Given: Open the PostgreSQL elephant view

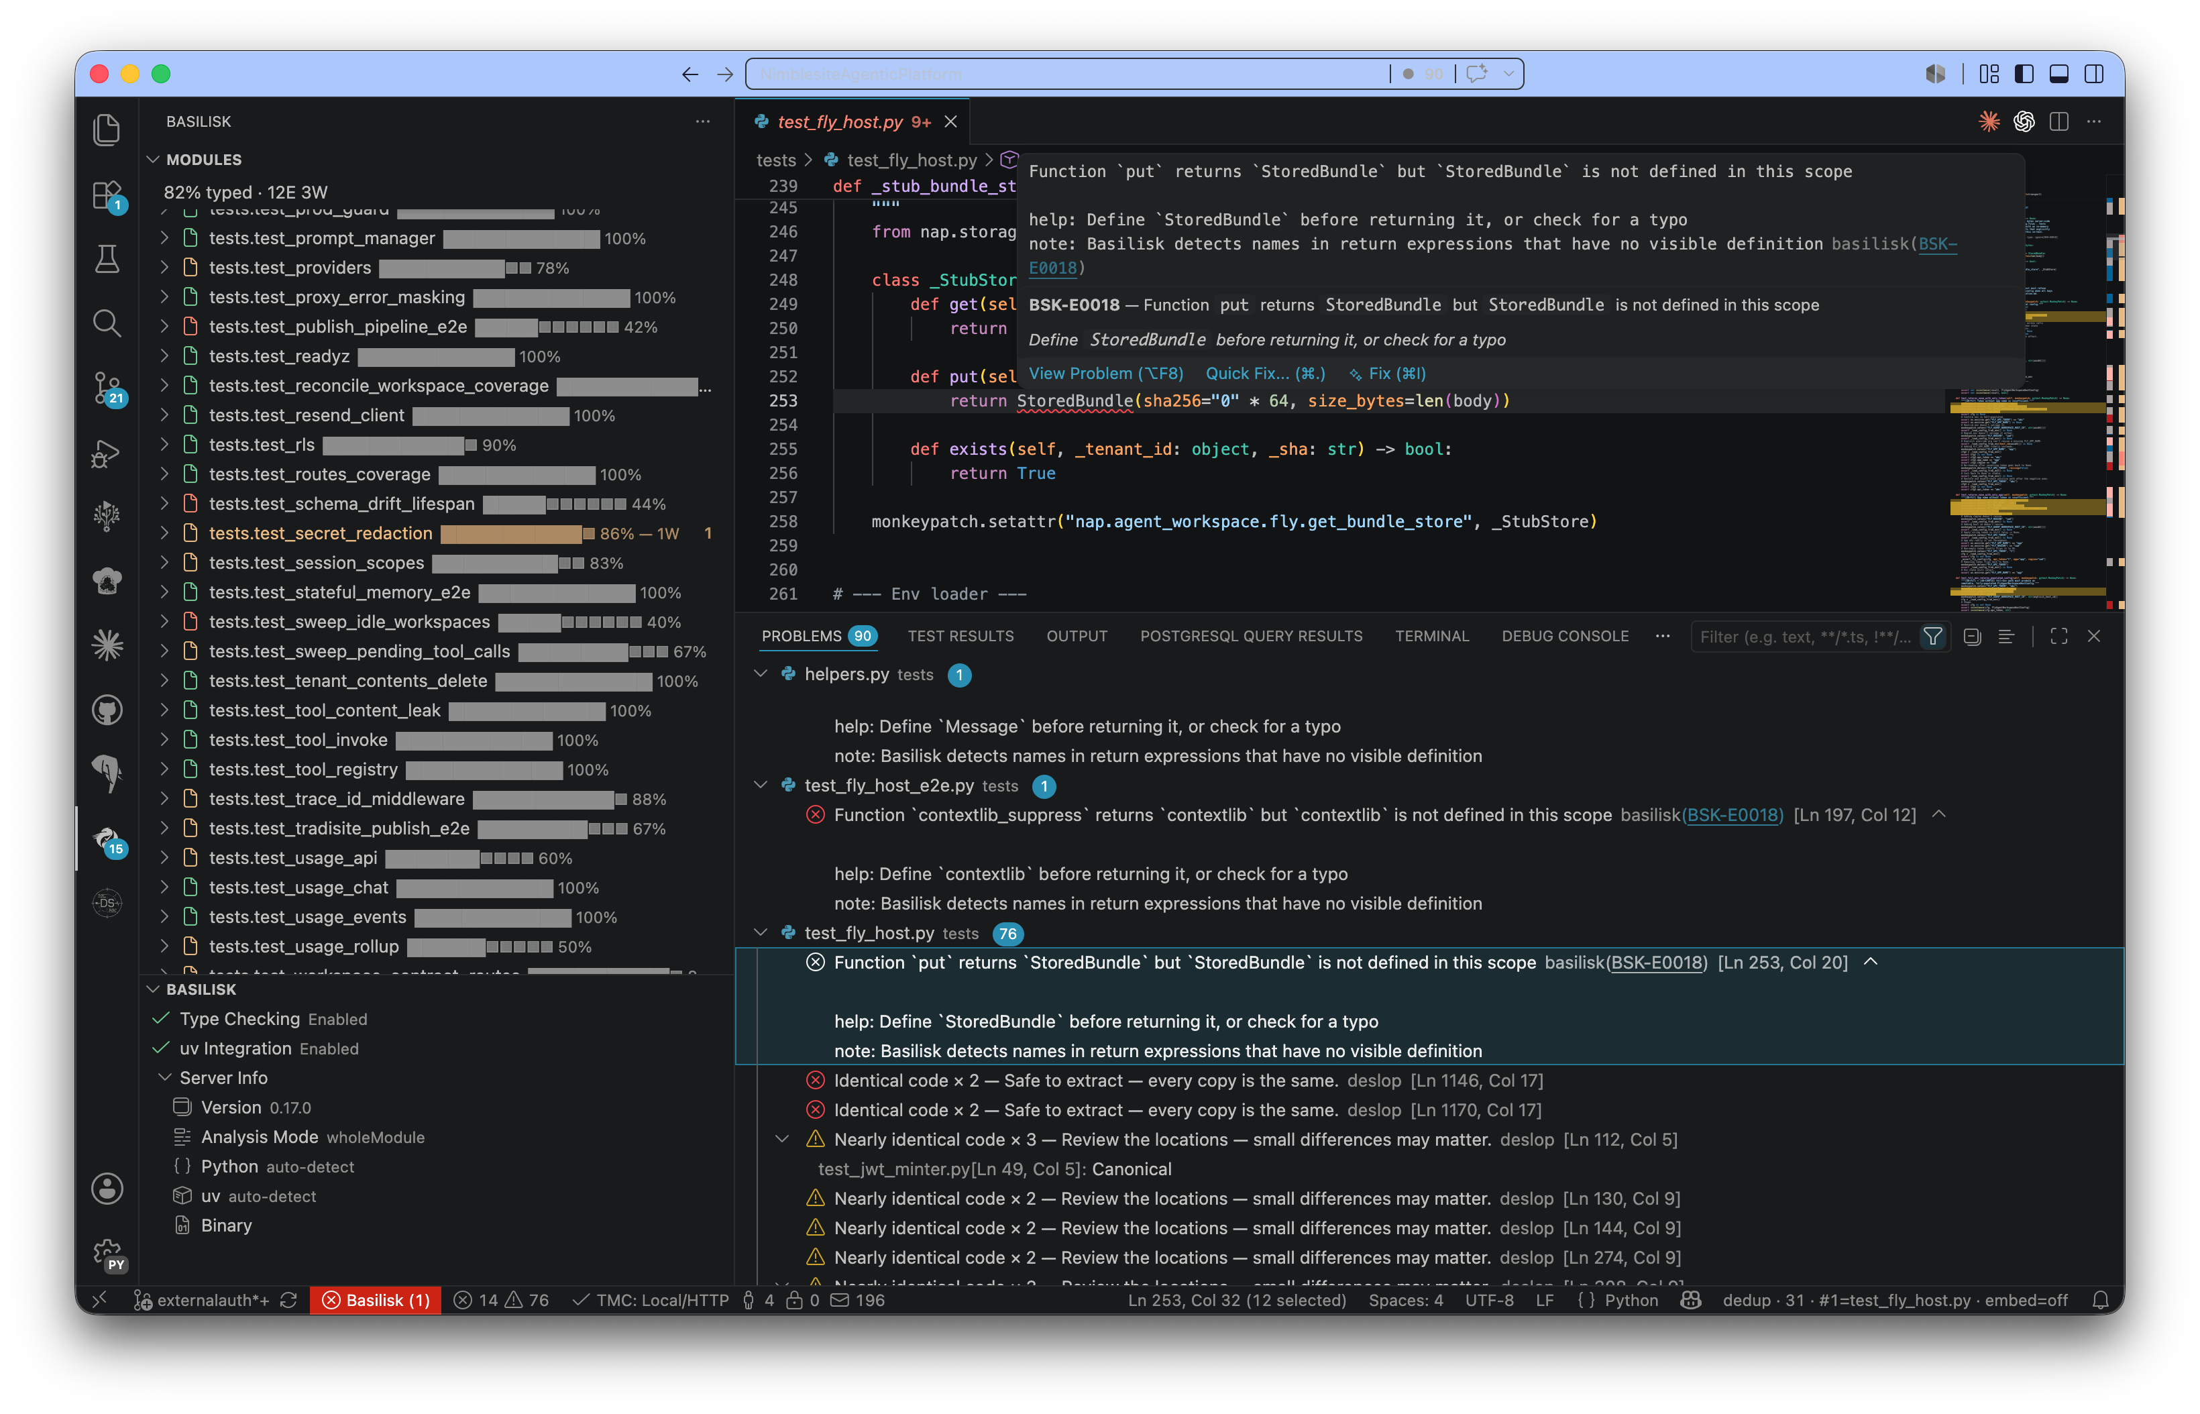Looking at the screenshot, I should click(x=107, y=774).
